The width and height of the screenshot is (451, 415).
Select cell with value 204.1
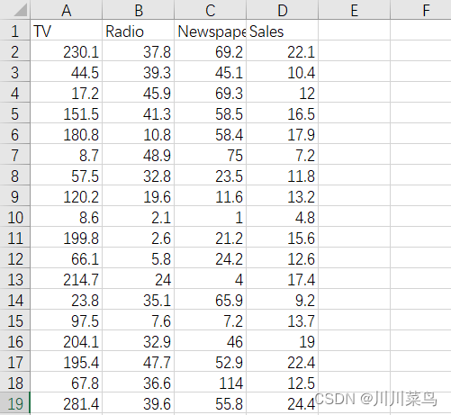point(67,341)
